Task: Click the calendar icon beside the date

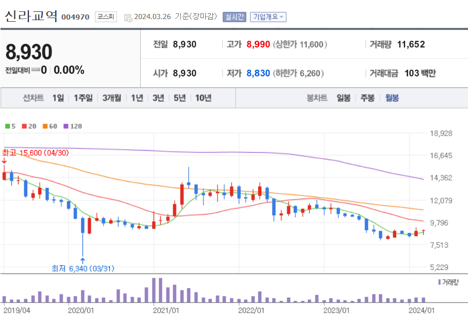Action: [x=128, y=18]
